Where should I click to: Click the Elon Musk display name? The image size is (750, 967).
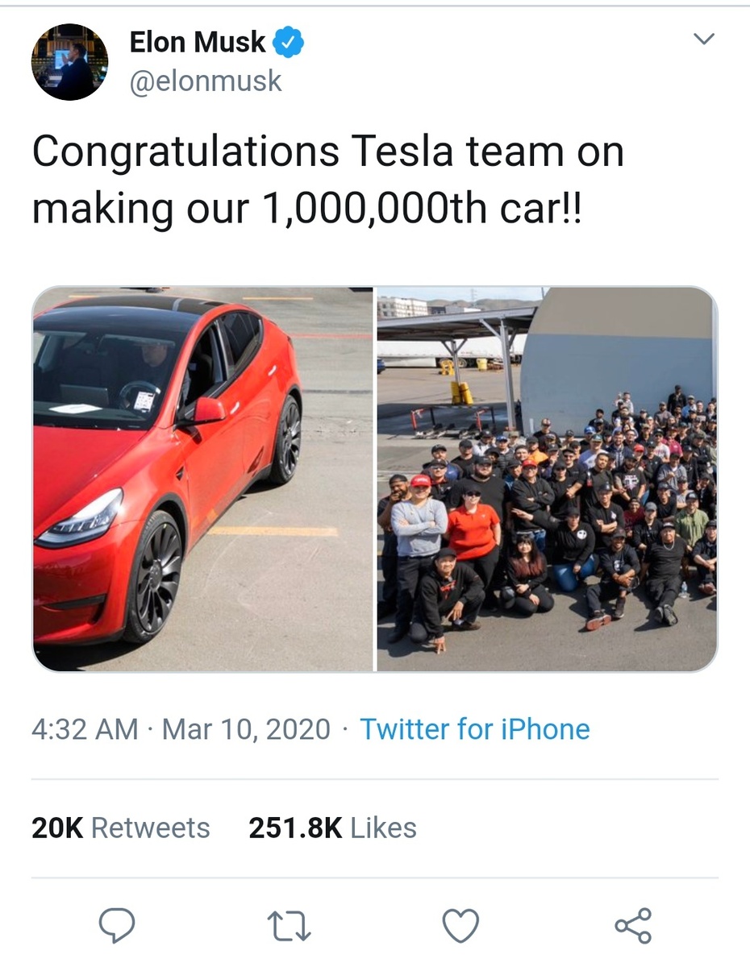pos(198,43)
